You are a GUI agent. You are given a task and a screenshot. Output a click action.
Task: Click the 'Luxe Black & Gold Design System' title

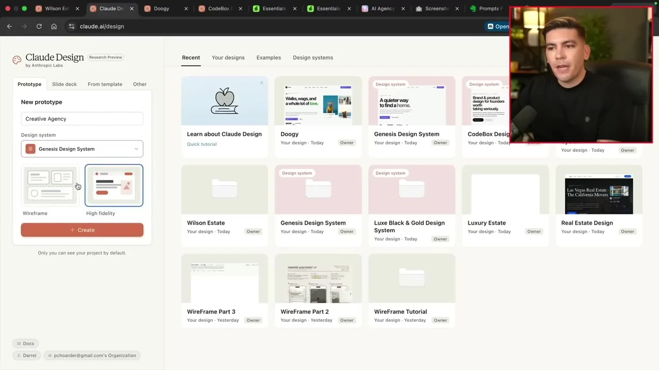click(x=409, y=227)
